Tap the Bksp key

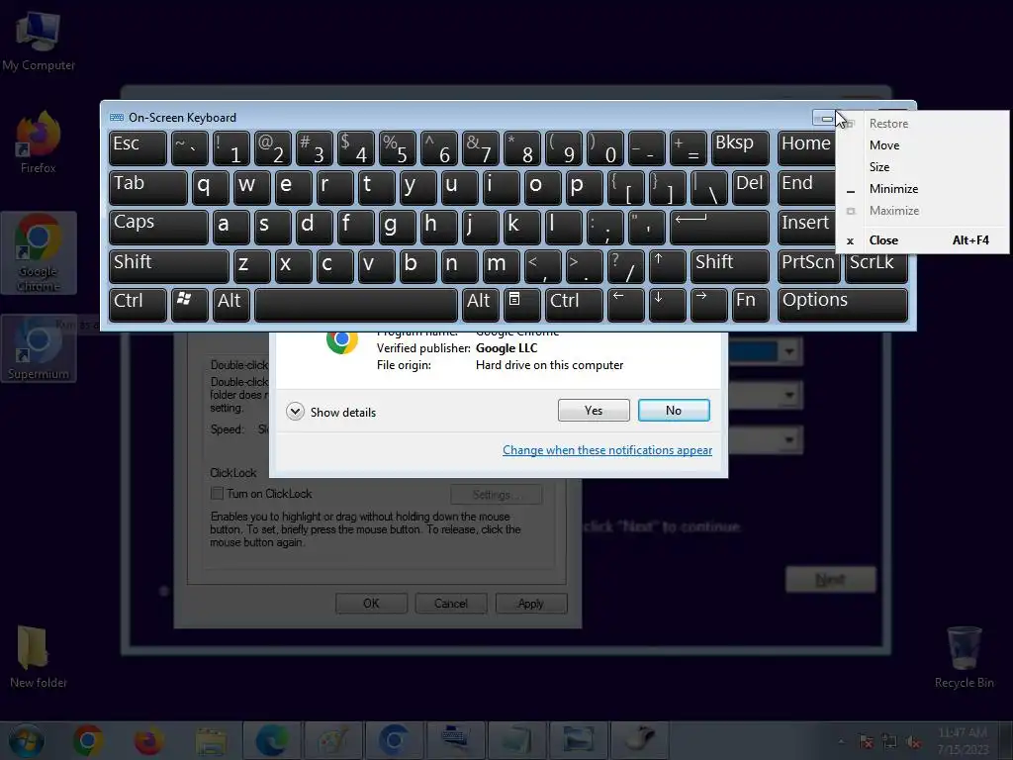coord(740,148)
